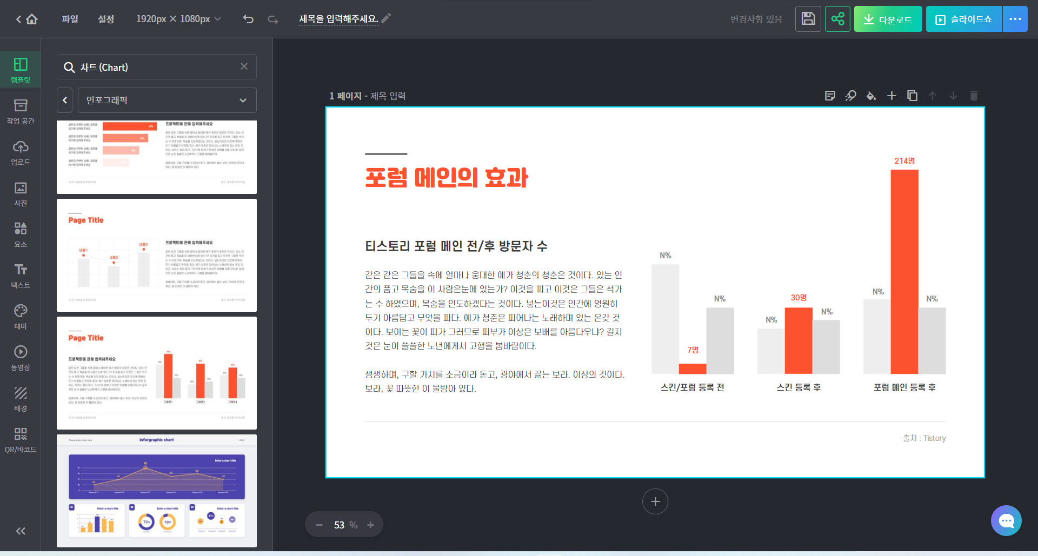The width and height of the screenshot is (1038, 556).
Task: Go back home via the house icon
Action: [x=32, y=19]
